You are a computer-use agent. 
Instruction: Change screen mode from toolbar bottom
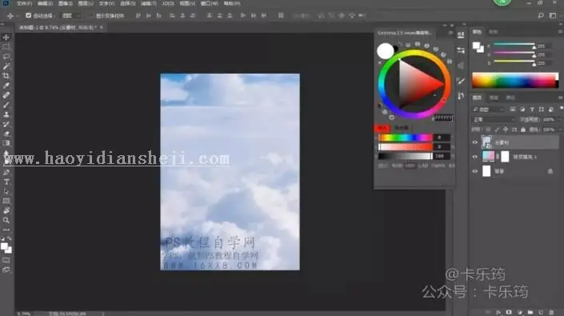pyautogui.click(x=6, y=270)
